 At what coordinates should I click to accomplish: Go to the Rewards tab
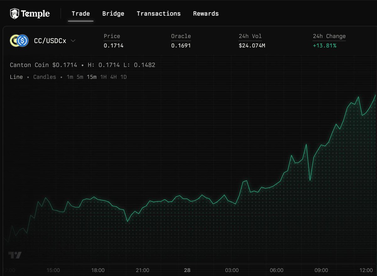click(206, 14)
